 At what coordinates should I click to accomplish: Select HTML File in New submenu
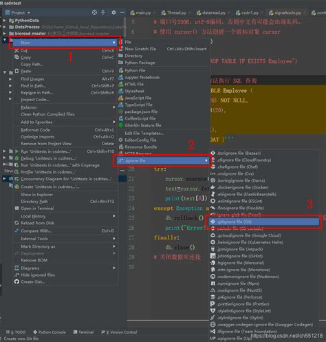164,84
